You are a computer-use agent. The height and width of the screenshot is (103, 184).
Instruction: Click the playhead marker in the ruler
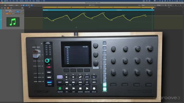152,8
